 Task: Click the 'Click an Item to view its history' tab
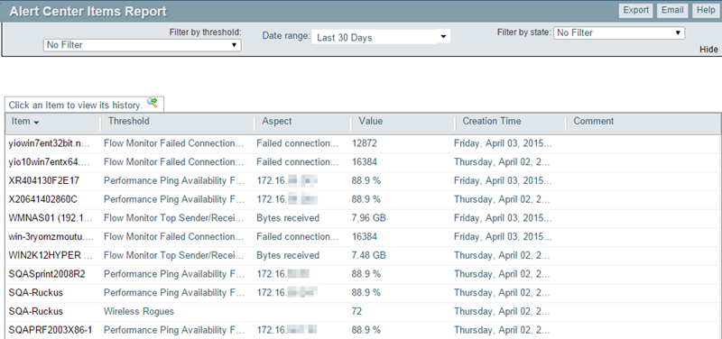[x=84, y=105]
